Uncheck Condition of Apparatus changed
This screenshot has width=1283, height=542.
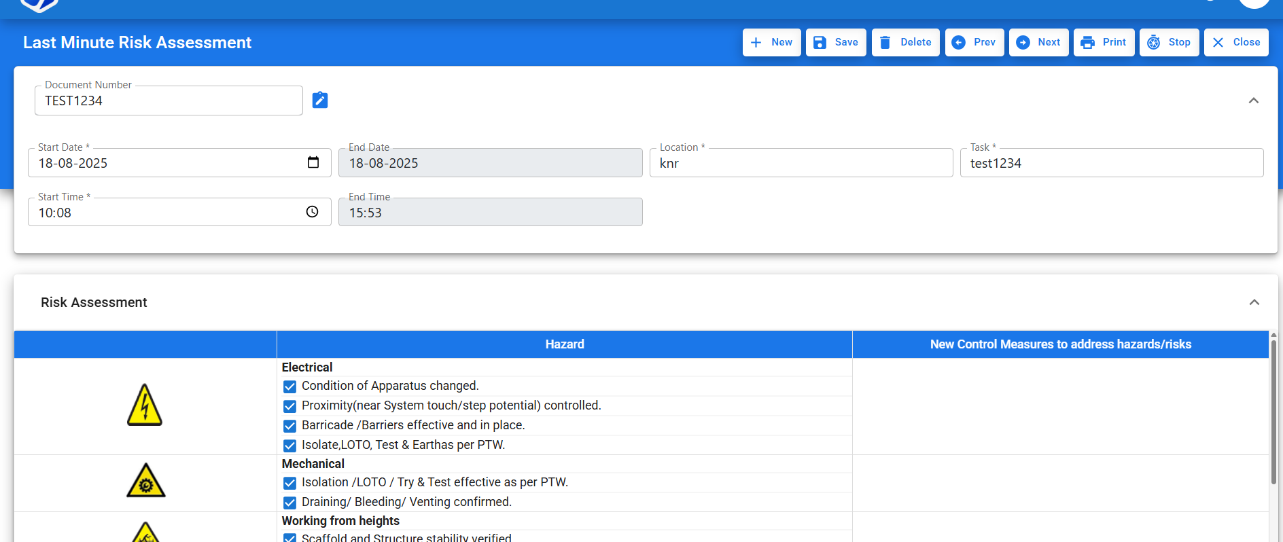coord(289,386)
